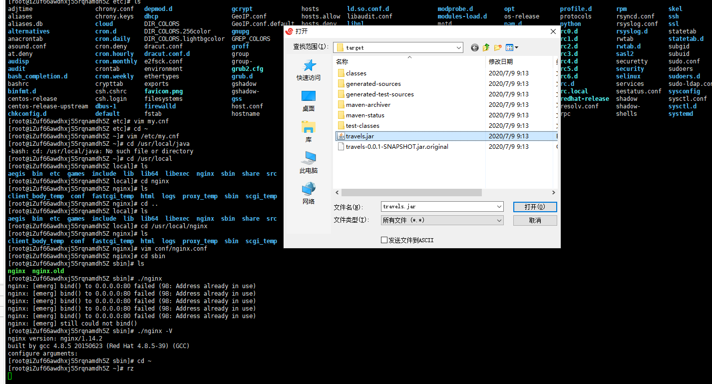
Task: Click the maven-archiver file name text
Action: point(368,104)
